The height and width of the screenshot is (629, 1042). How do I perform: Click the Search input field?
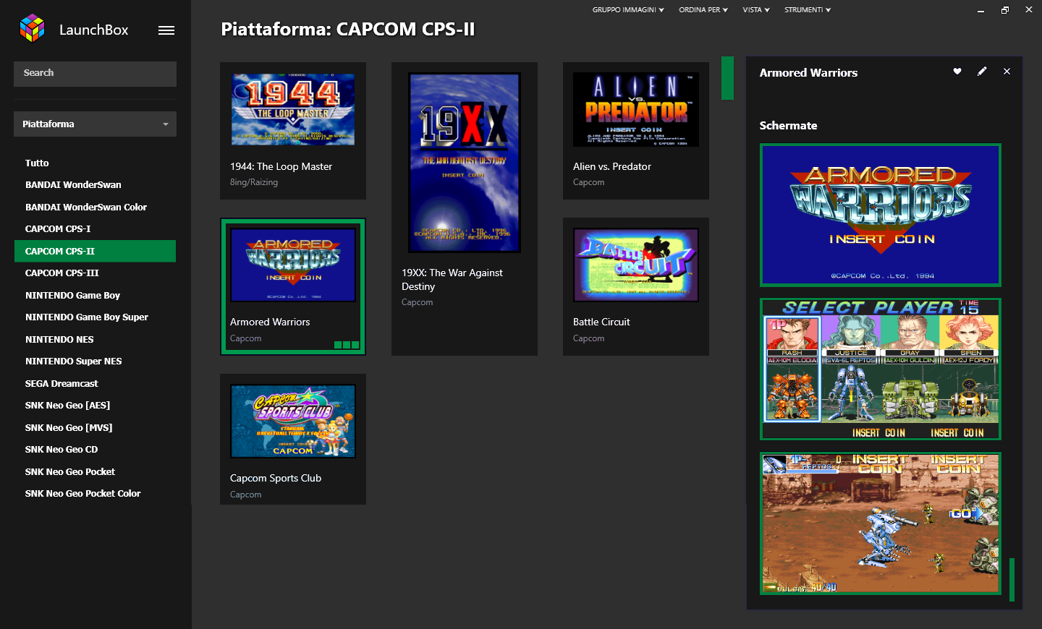[x=95, y=74]
